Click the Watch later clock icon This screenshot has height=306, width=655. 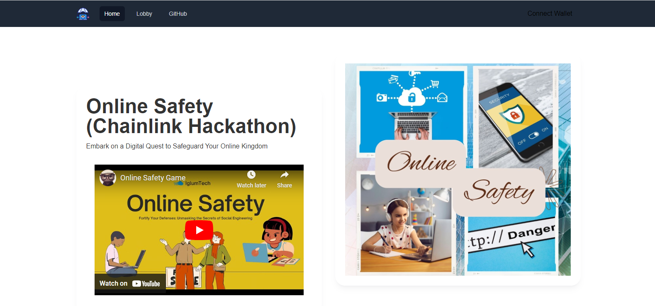click(251, 175)
